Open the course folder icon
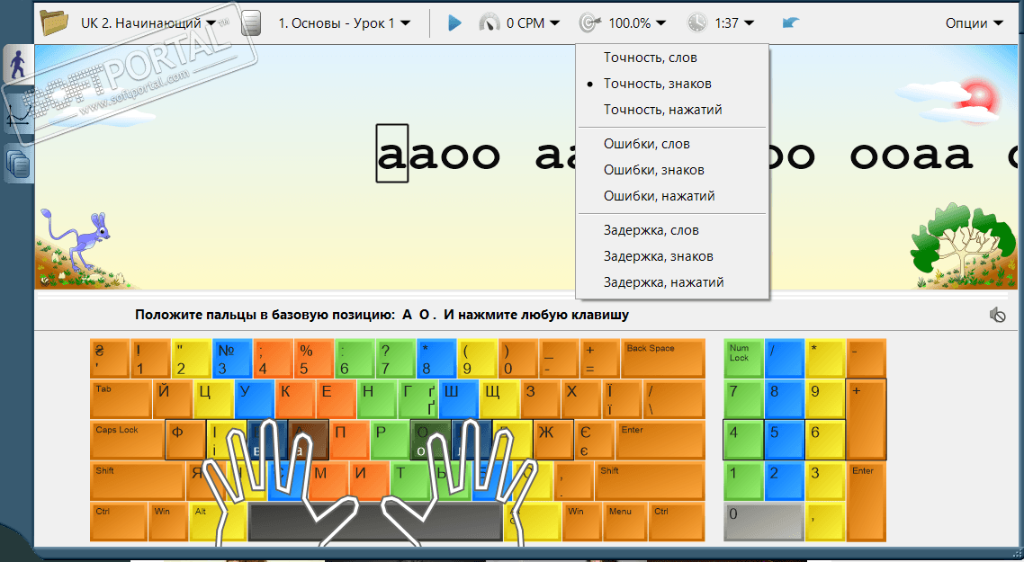Viewport: 1024px width, 562px height. (54, 22)
